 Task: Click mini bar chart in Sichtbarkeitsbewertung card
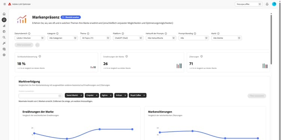coord(93,67)
